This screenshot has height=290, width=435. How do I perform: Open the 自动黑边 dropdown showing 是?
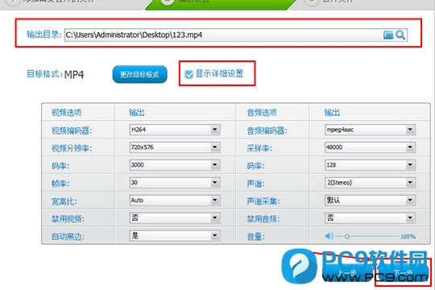point(175,236)
